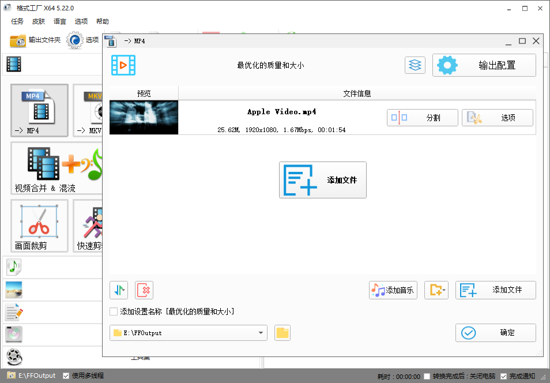Screen dimensions: 550x383
Task: Click the layers preset icon button
Action: coord(415,65)
